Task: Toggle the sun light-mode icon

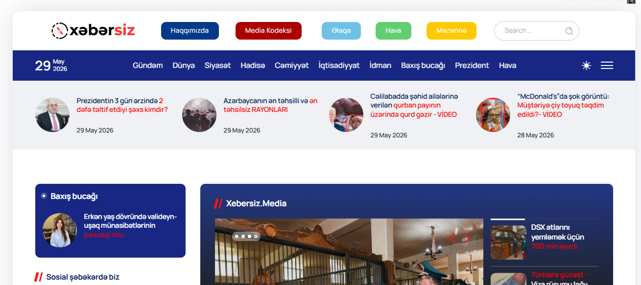Action: pyautogui.click(x=586, y=66)
